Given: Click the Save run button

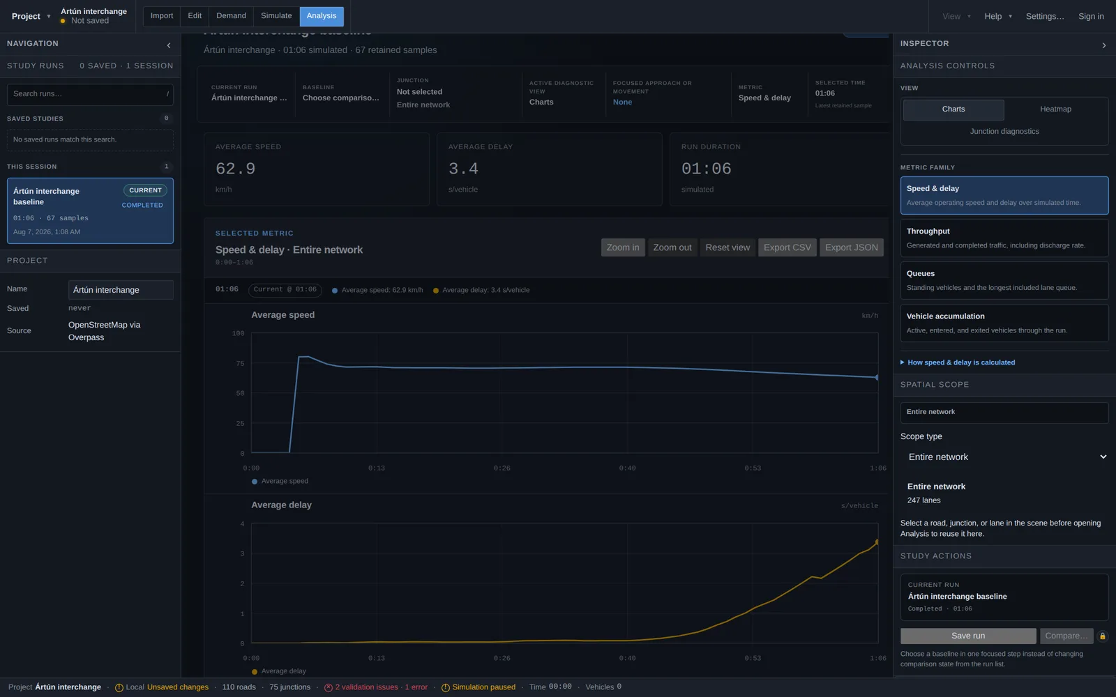Looking at the screenshot, I should click(968, 636).
